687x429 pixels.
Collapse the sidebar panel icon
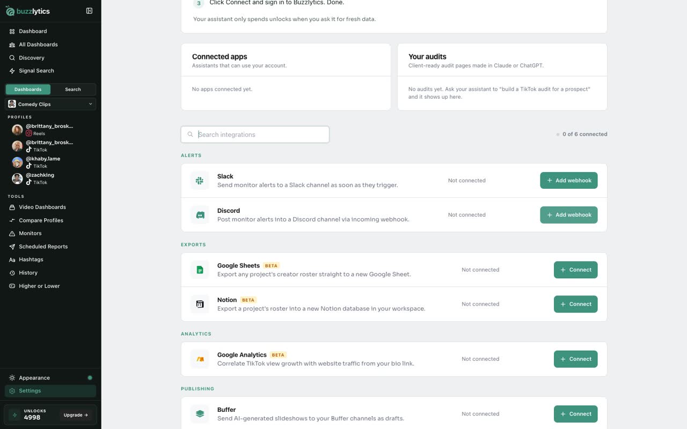[89, 11]
